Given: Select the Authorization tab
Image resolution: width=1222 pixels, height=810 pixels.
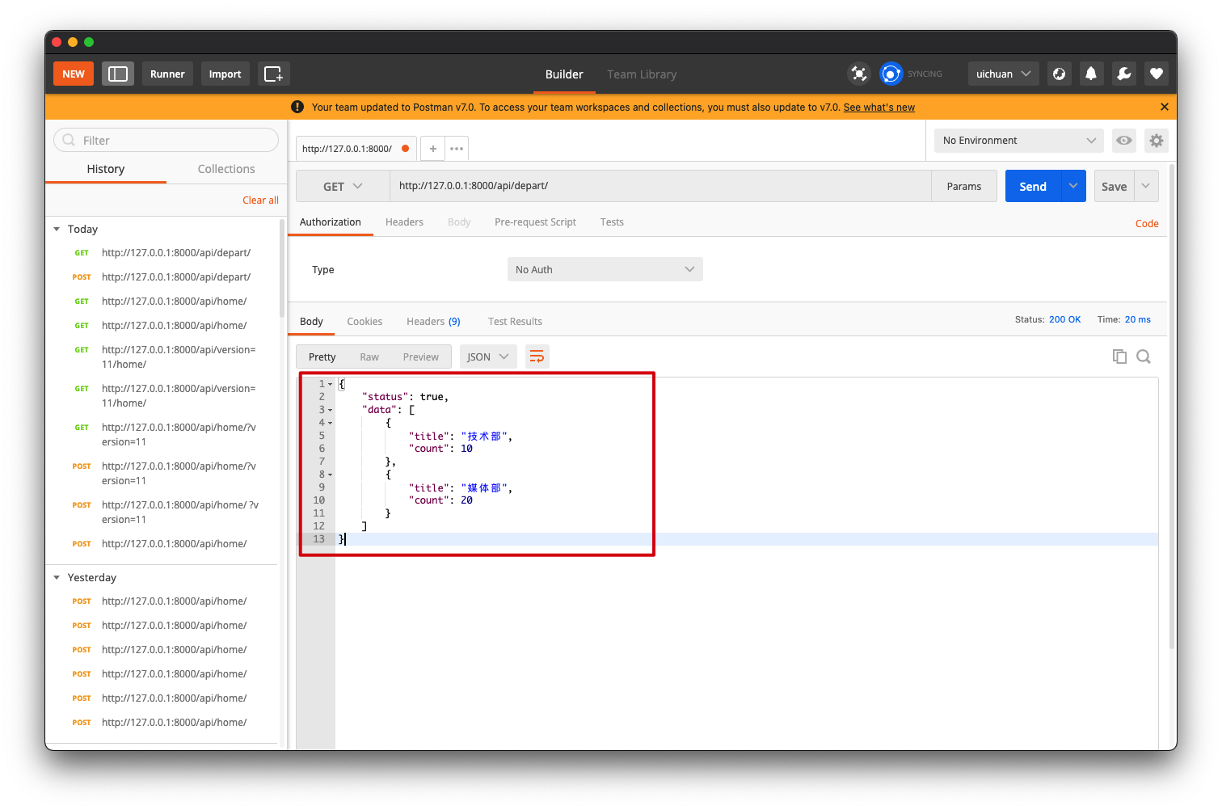Looking at the screenshot, I should point(331,222).
